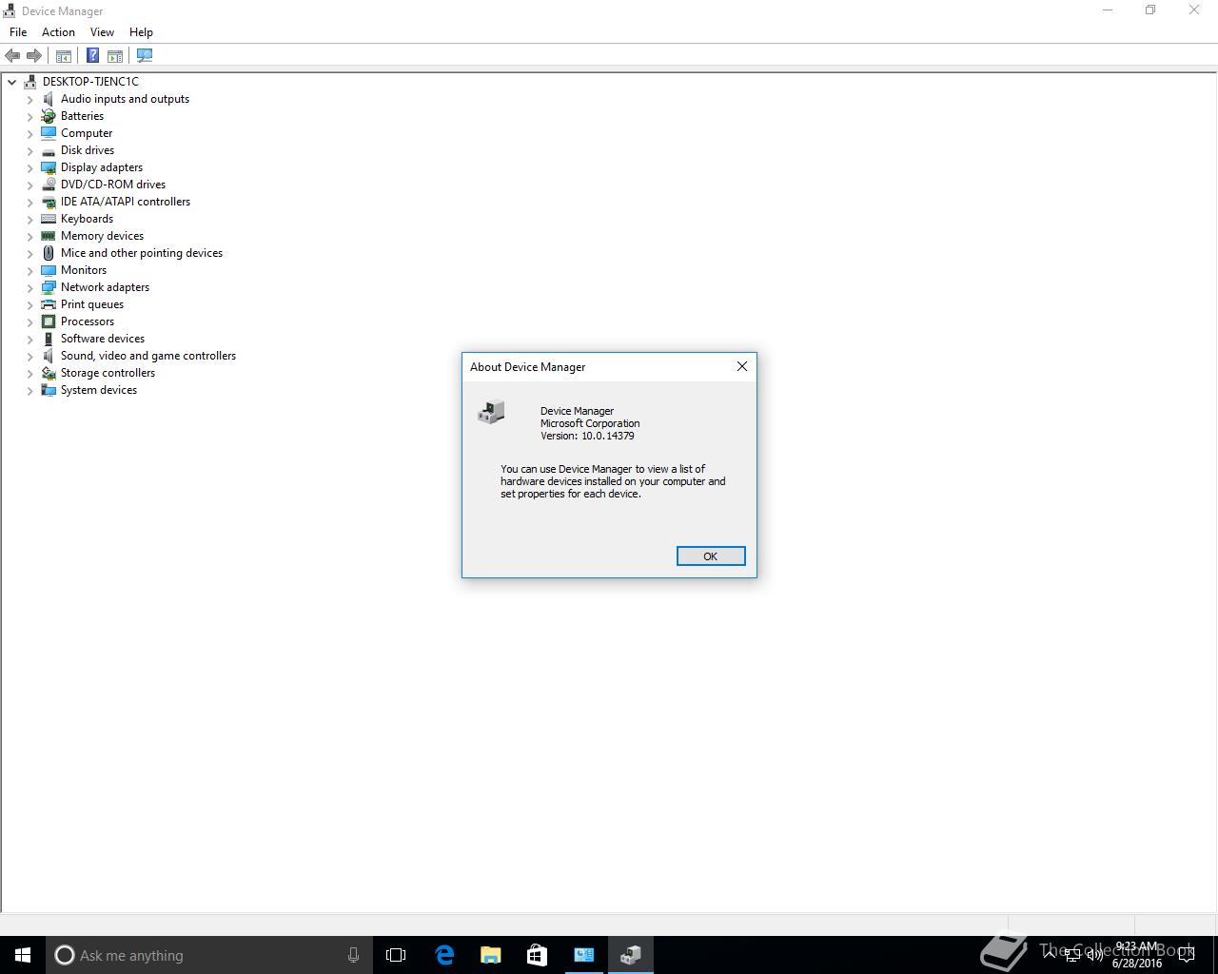Open File Explorer from the taskbar

click(x=491, y=955)
